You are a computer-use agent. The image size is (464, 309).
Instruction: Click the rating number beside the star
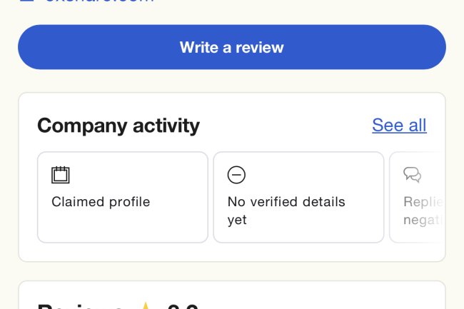[x=182, y=307]
